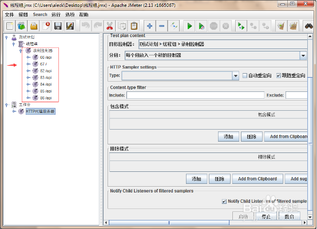This screenshot has width=317, height=229.
Task: Click Remote Start All icon
Action: click(241, 26)
